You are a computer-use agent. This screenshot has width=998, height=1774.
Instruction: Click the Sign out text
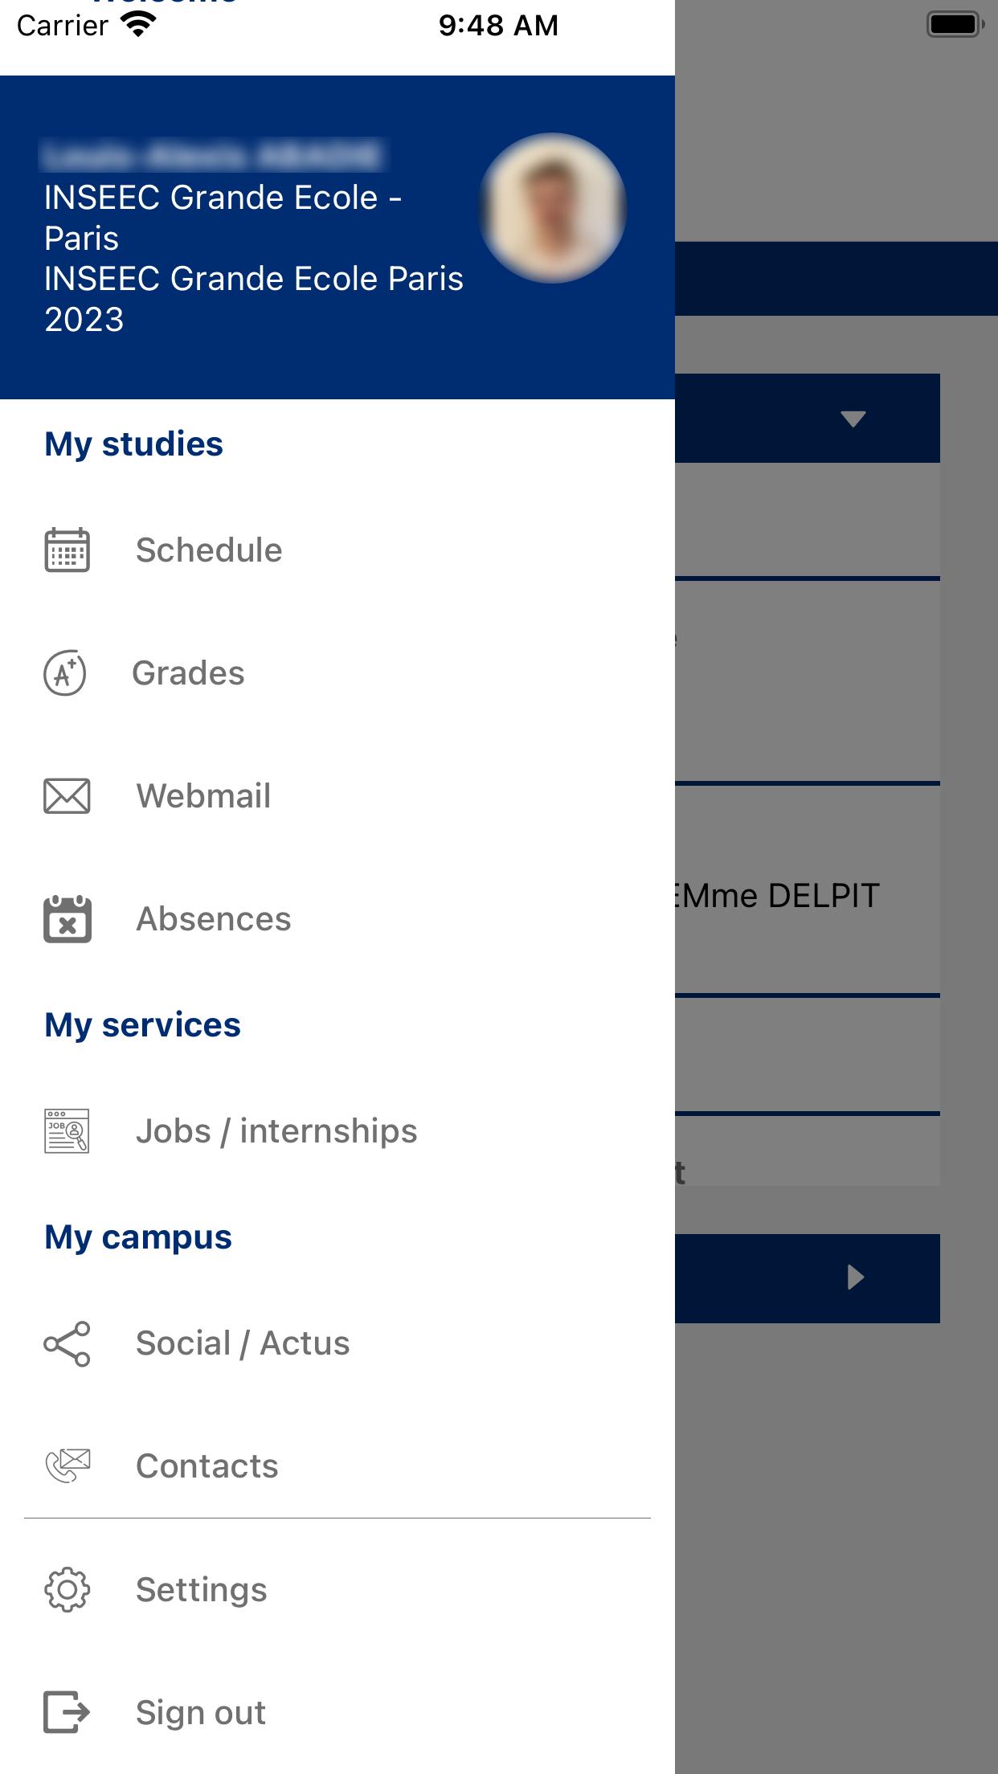pyautogui.click(x=201, y=1712)
